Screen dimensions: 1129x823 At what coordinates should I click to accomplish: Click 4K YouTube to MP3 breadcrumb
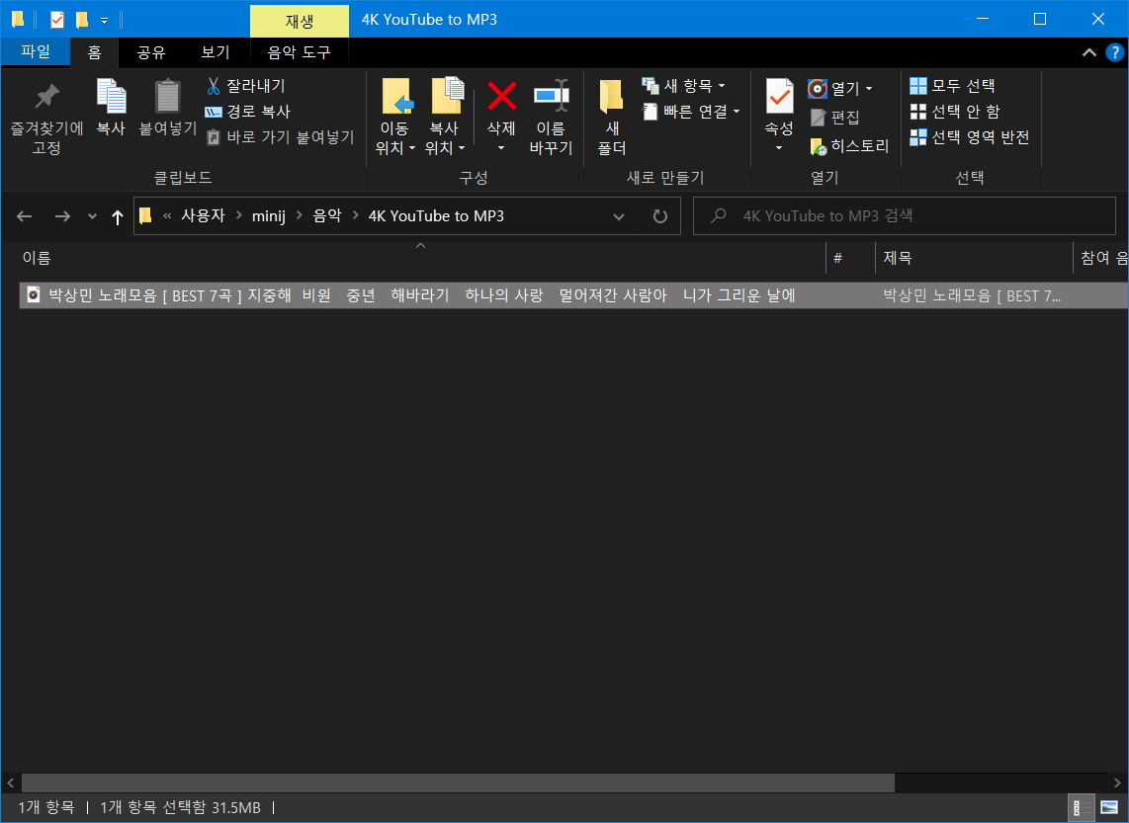(x=436, y=215)
